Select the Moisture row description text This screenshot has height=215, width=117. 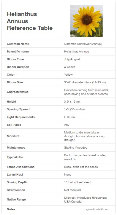[84, 136]
